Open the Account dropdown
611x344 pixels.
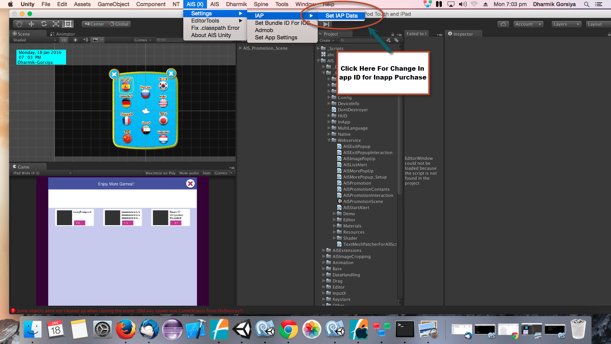pyautogui.click(x=529, y=24)
